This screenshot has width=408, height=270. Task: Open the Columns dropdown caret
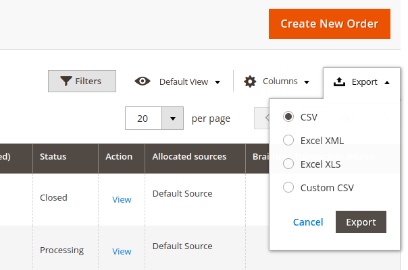click(x=307, y=82)
